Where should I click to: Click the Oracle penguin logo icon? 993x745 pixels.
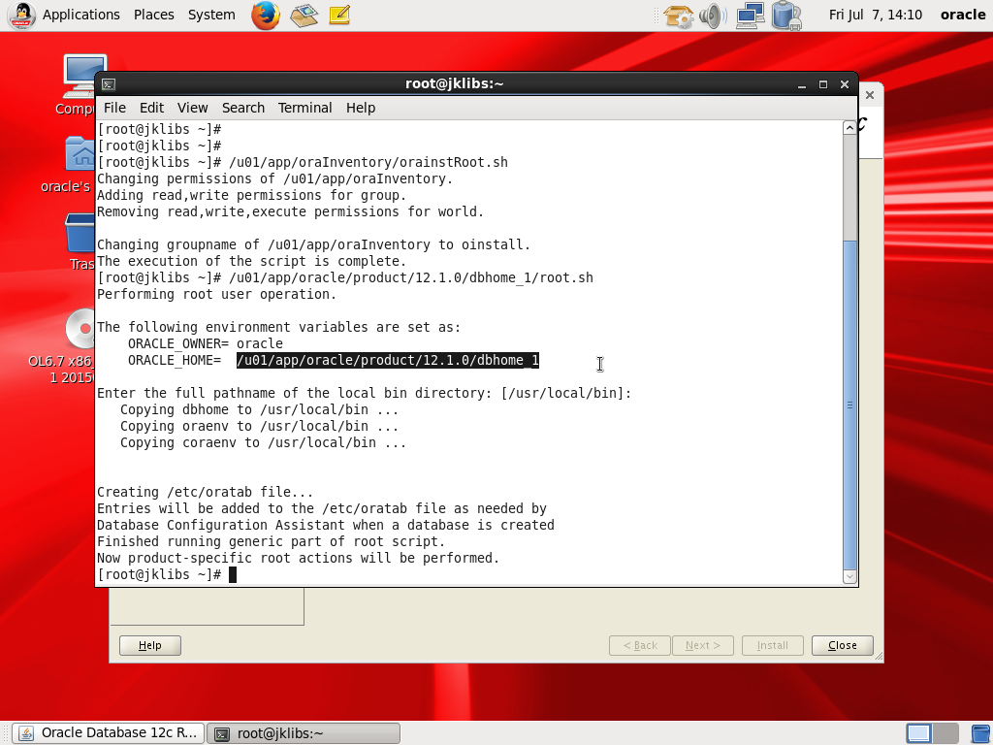click(22, 16)
